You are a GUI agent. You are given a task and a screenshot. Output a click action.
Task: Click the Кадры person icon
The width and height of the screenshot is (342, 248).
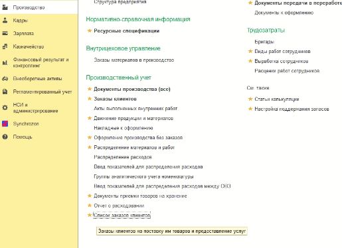(x=5, y=21)
